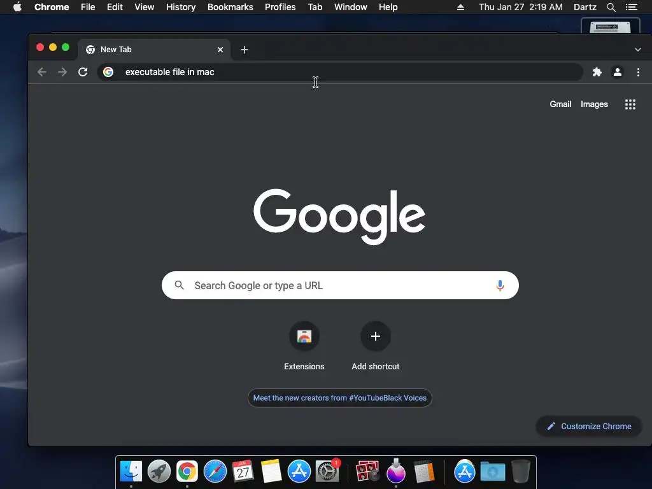Open the Downloads folder in the Dock
The width and height of the screenshot is (652, 489).
[493, 472]
